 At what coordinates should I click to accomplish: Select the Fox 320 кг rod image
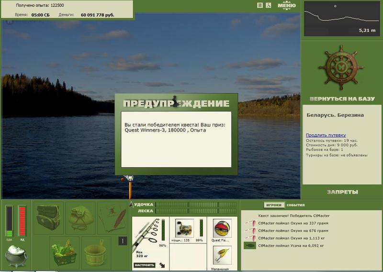point(146,234)
